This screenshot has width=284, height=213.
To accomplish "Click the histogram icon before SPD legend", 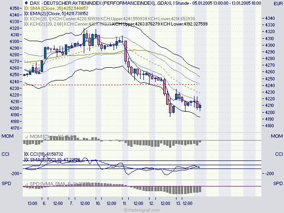I will pos(27,184).
